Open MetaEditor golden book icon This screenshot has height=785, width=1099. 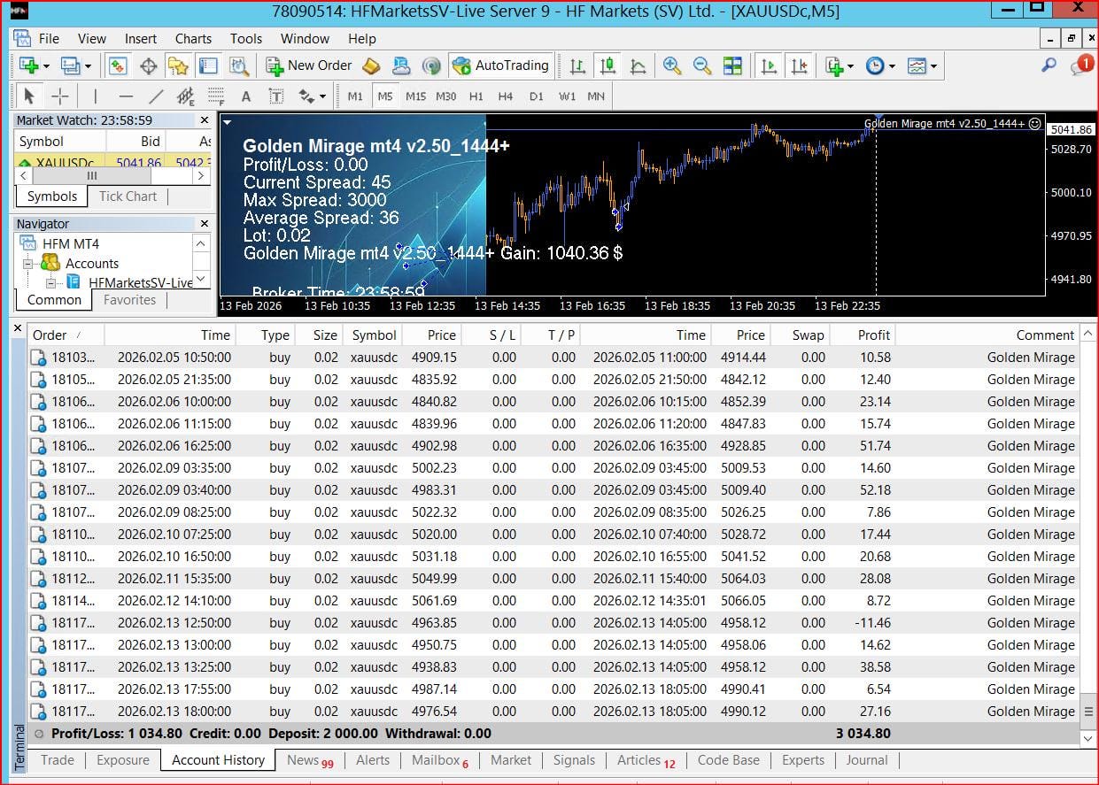click(x=371, y=65)
